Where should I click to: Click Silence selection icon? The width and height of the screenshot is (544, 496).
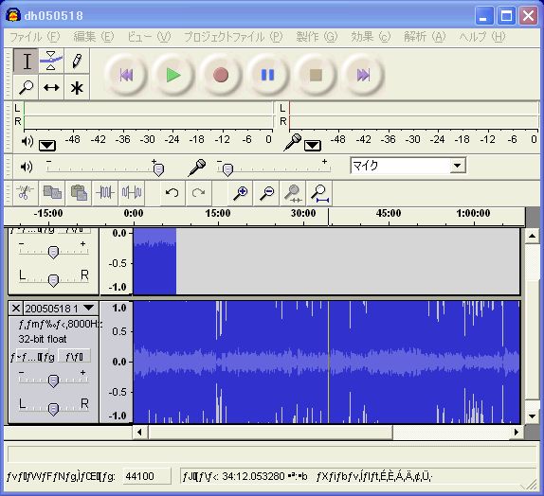[x=132, y=192]
